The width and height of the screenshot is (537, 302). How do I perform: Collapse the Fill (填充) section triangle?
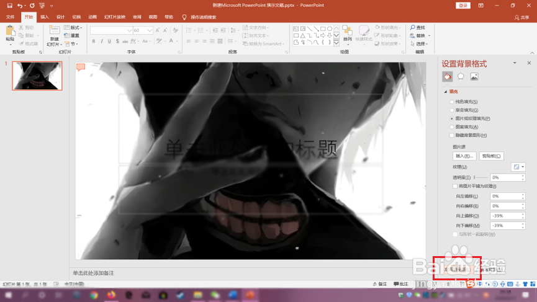445,92
